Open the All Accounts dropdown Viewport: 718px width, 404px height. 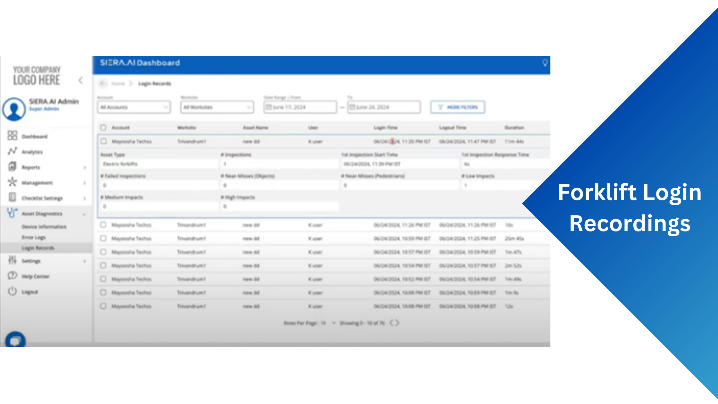coord(134,107)
